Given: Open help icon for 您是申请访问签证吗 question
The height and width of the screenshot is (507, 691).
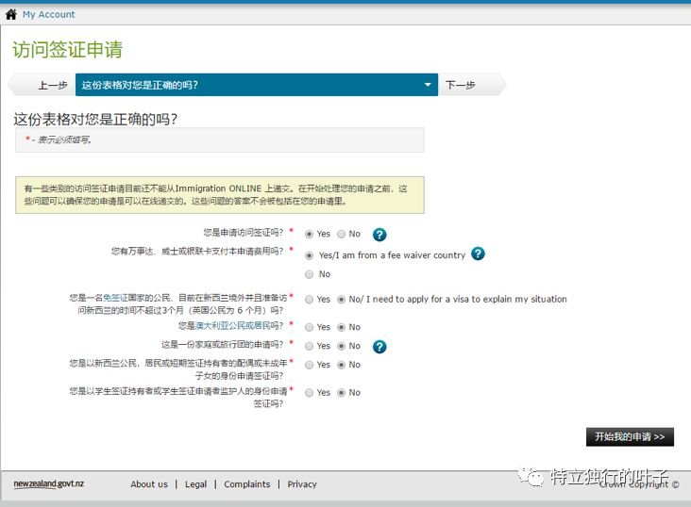Looking at the screenshot, I should point(379,235).
